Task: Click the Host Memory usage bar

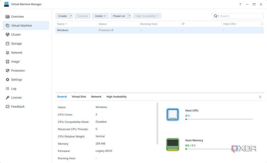Action: [219, 149]
